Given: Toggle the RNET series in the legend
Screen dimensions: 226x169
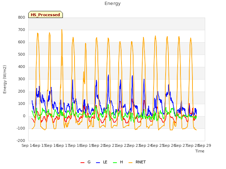Looking at the screenshot, I should 137,162.
